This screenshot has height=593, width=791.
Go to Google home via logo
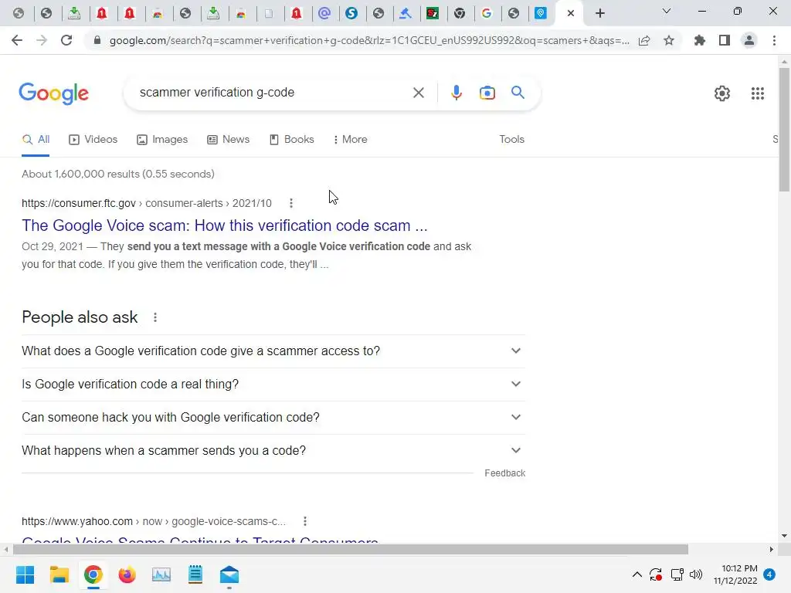coord(53,93)
